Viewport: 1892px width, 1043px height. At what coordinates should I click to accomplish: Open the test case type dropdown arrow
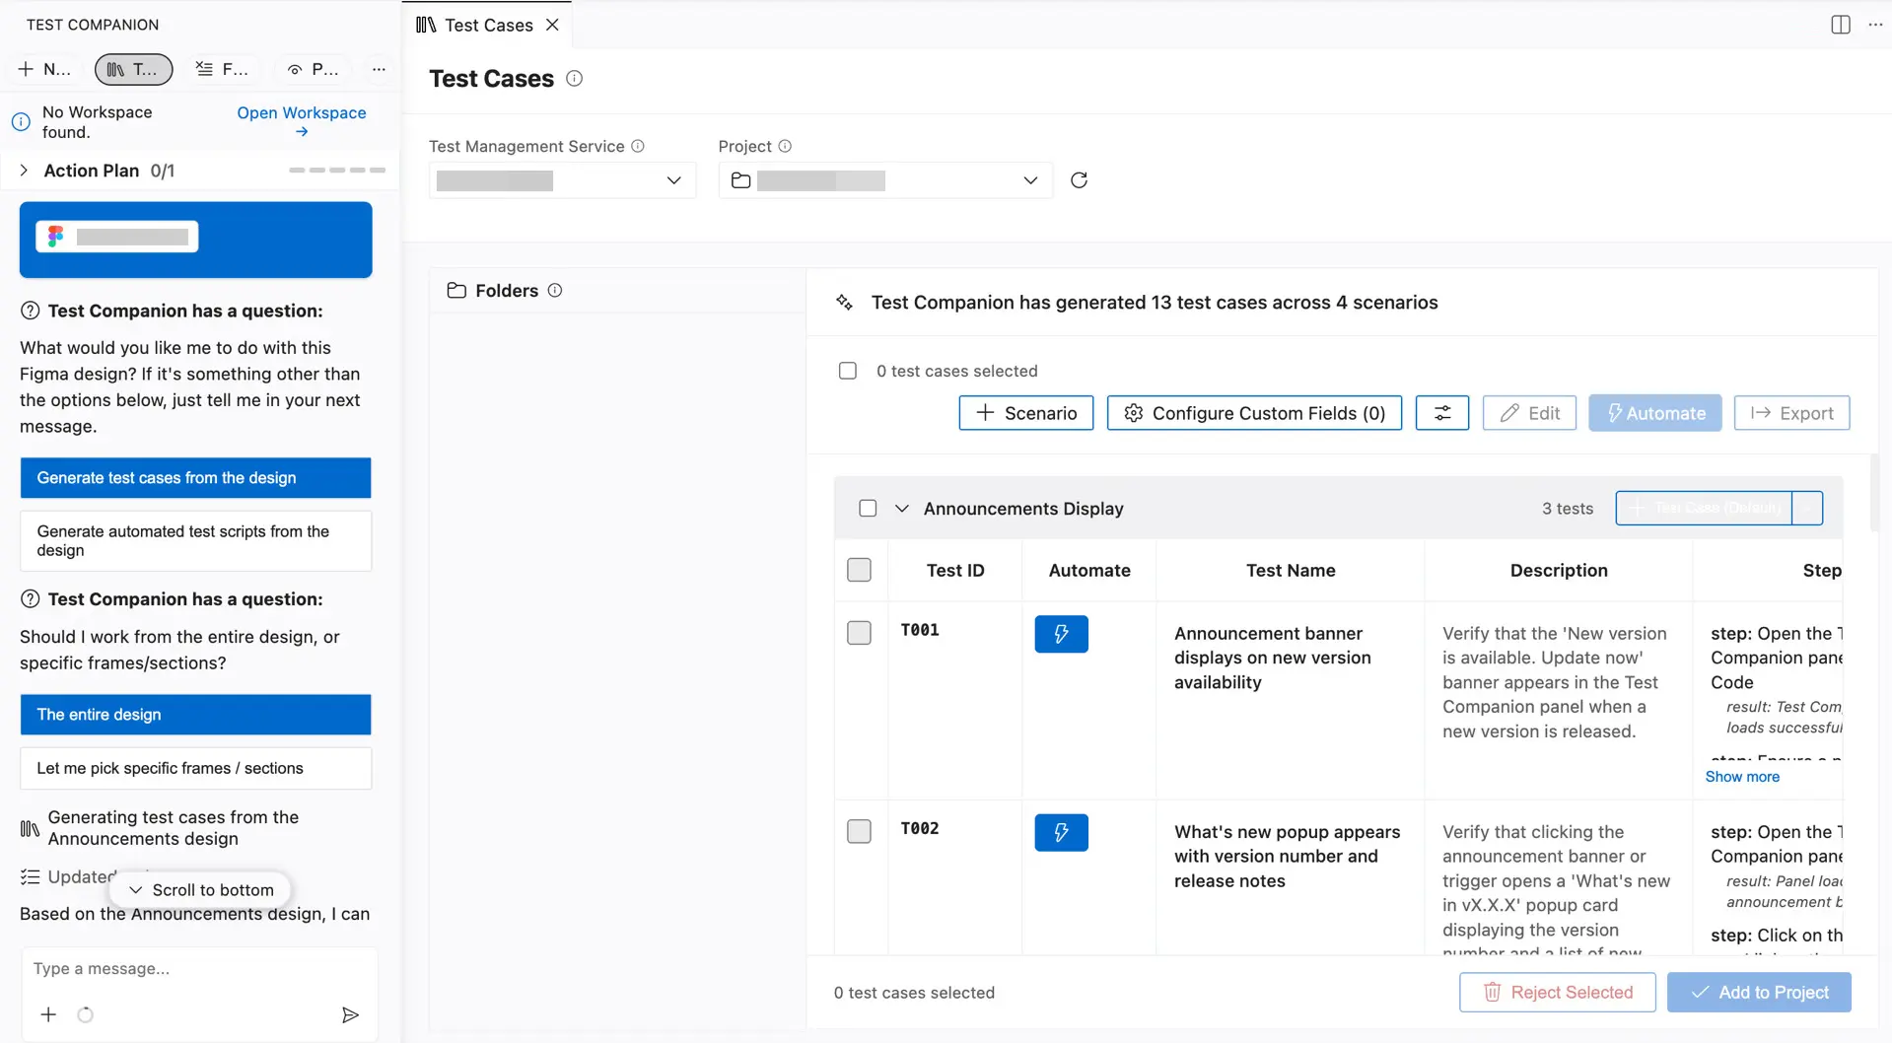1807,509
